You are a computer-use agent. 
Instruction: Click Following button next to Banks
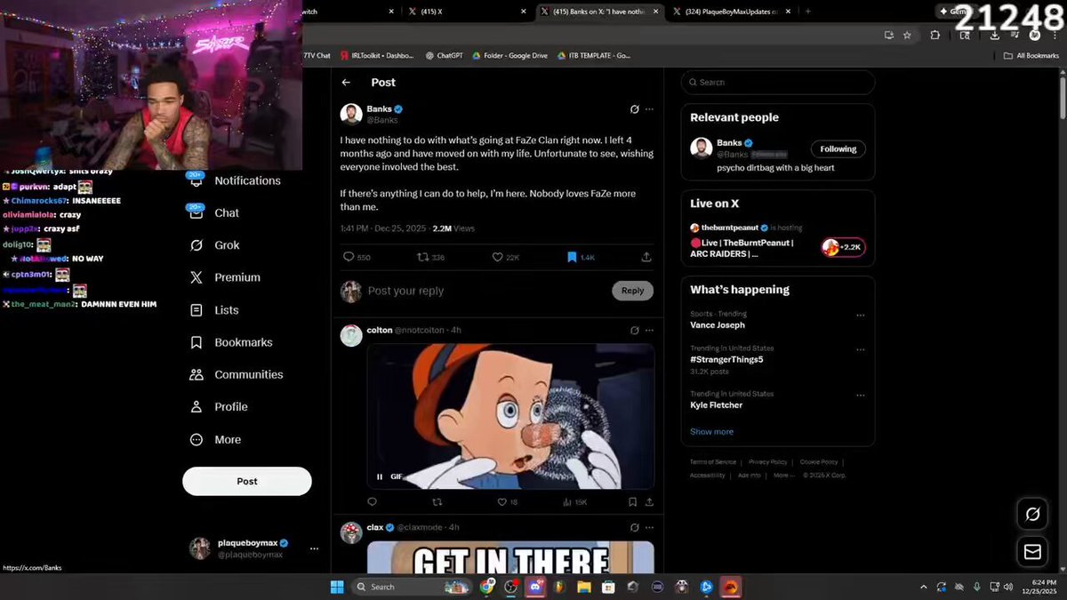point(838,149)
